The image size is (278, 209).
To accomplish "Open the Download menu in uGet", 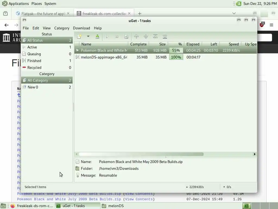I will (81, 28).
